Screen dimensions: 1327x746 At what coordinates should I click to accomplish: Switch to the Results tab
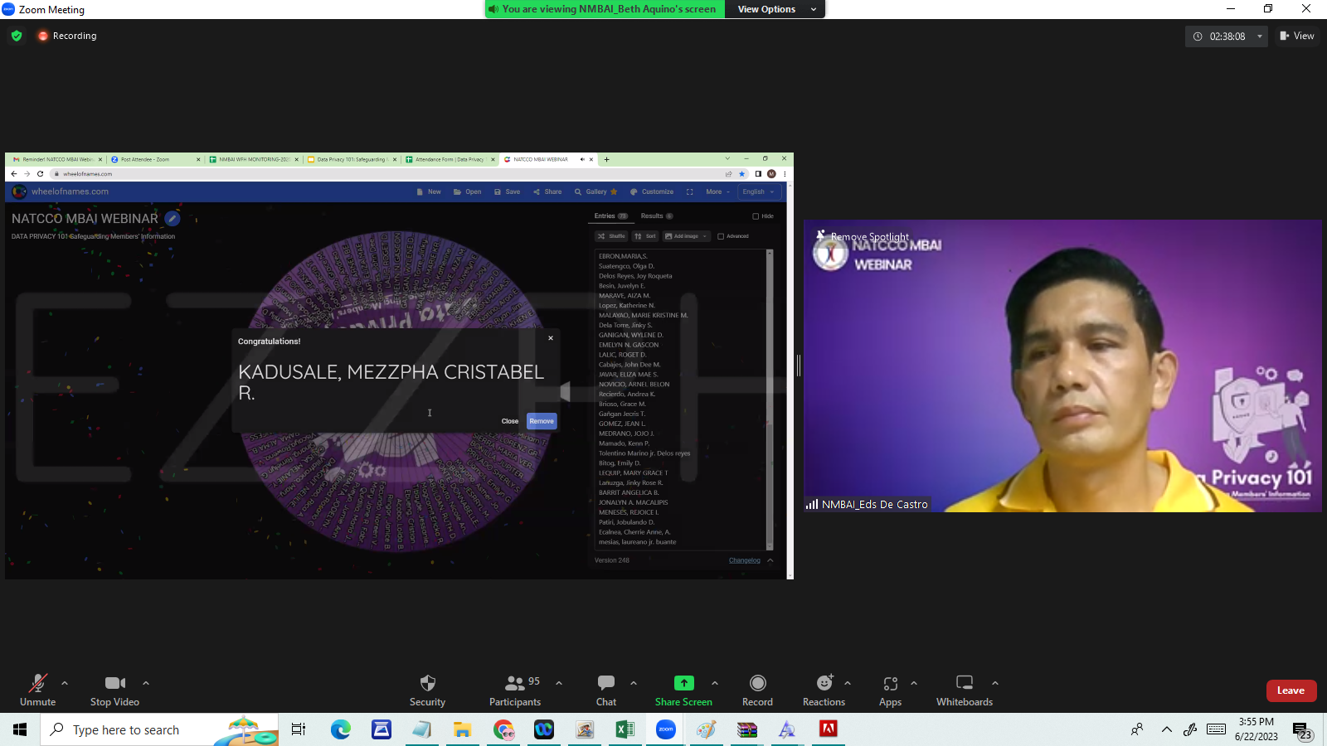[x=657, y=216]
